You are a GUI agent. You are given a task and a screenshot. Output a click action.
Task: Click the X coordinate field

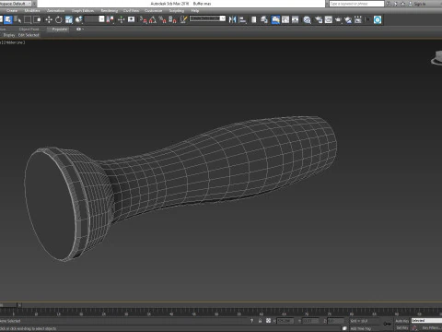coord(285,321)
